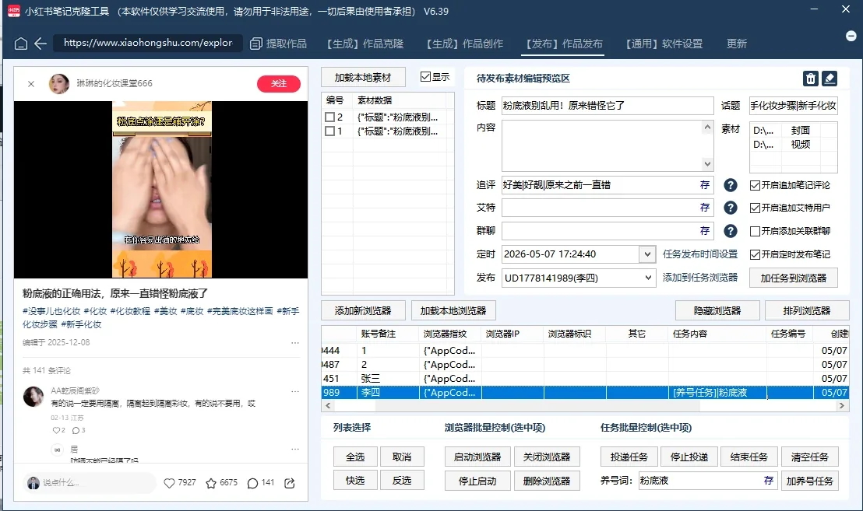Screen dimensions: 863x511
Task: Save the 养号词 value with 存 link
Action: point(769,480)
